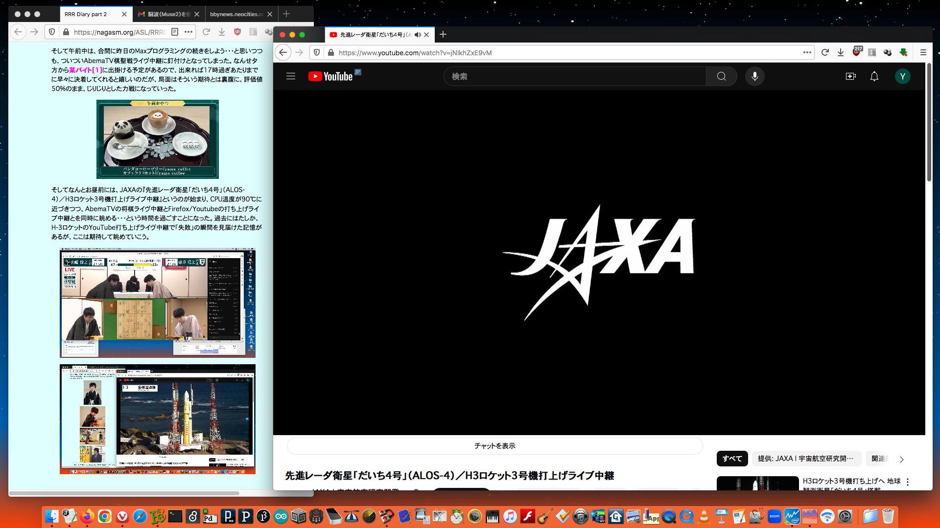The width and height of the screenshot is (940, 528).
Task: Show chat with チャットを表示 button
Action: [494, 446]
